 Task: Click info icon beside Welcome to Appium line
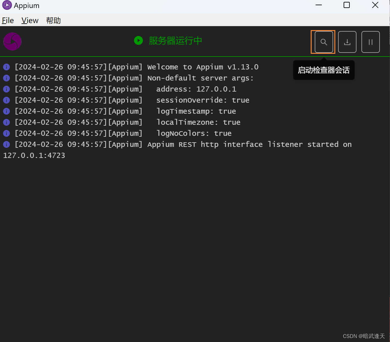coord(6,67)
